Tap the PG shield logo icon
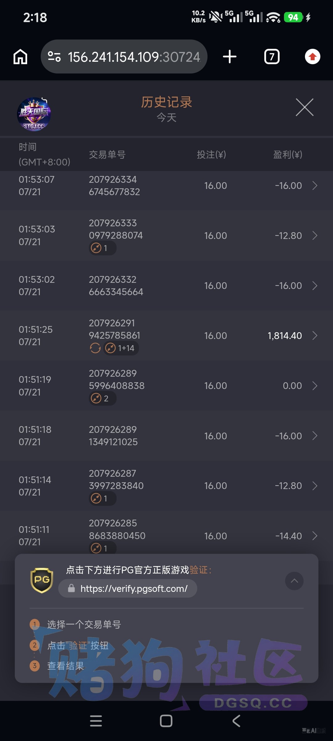 pyautogui.click(x=42, y=580)
